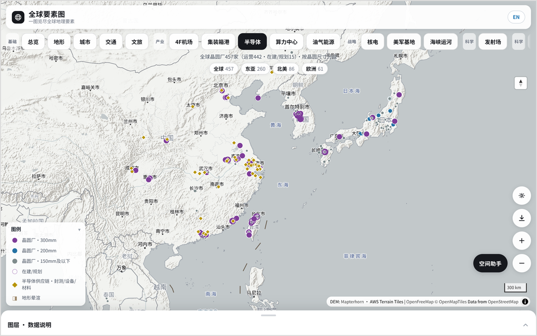
Task: Select the 地形 terrain tab
Action: 59,42
